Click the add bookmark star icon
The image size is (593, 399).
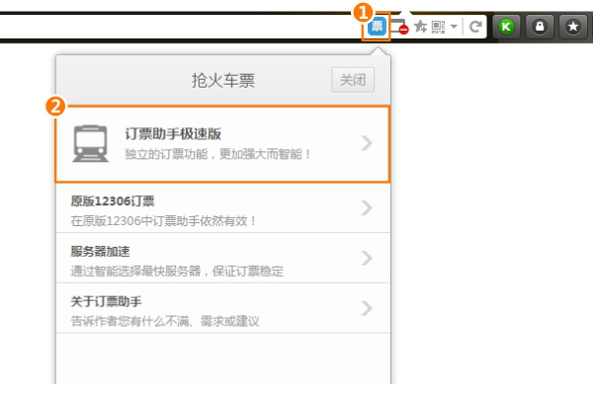(x=420, y=27)
